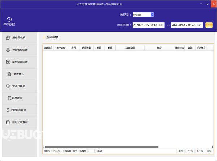The height and width of the screenshot is (161, 217).
Task: Sort by 房号 column header
Action: pos(73,48)
